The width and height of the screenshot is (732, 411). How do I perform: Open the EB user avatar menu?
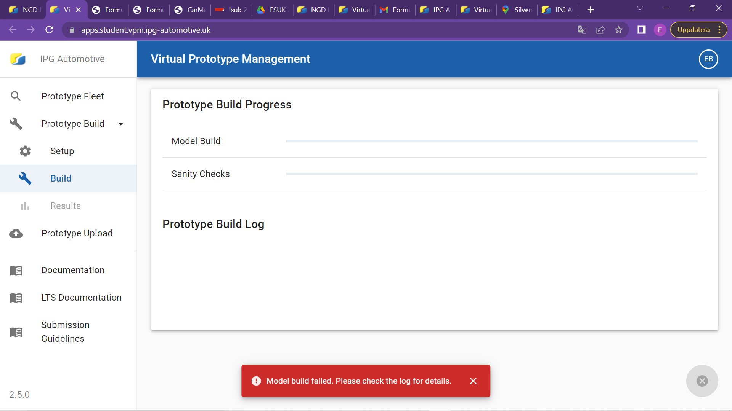pos(708,59)
